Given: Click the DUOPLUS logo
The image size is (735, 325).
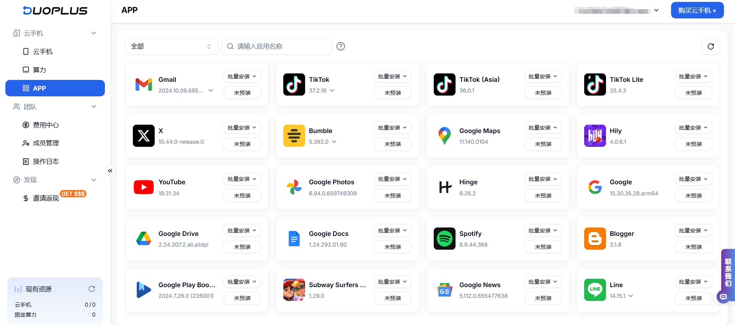Looking at the screenshot, I should click(55, 11).
